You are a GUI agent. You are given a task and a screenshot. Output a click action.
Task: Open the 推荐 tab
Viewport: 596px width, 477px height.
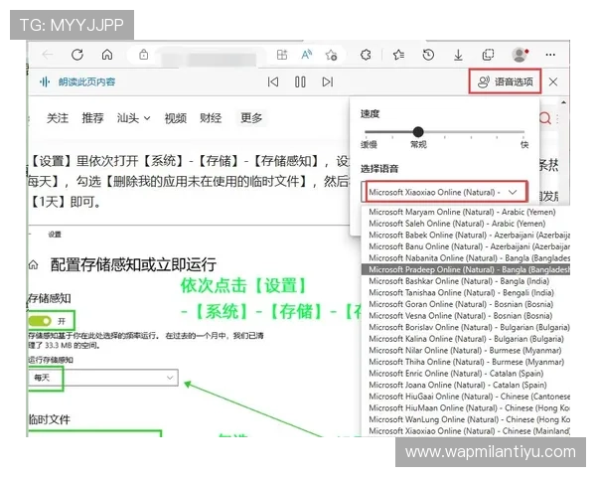point(92,118)
